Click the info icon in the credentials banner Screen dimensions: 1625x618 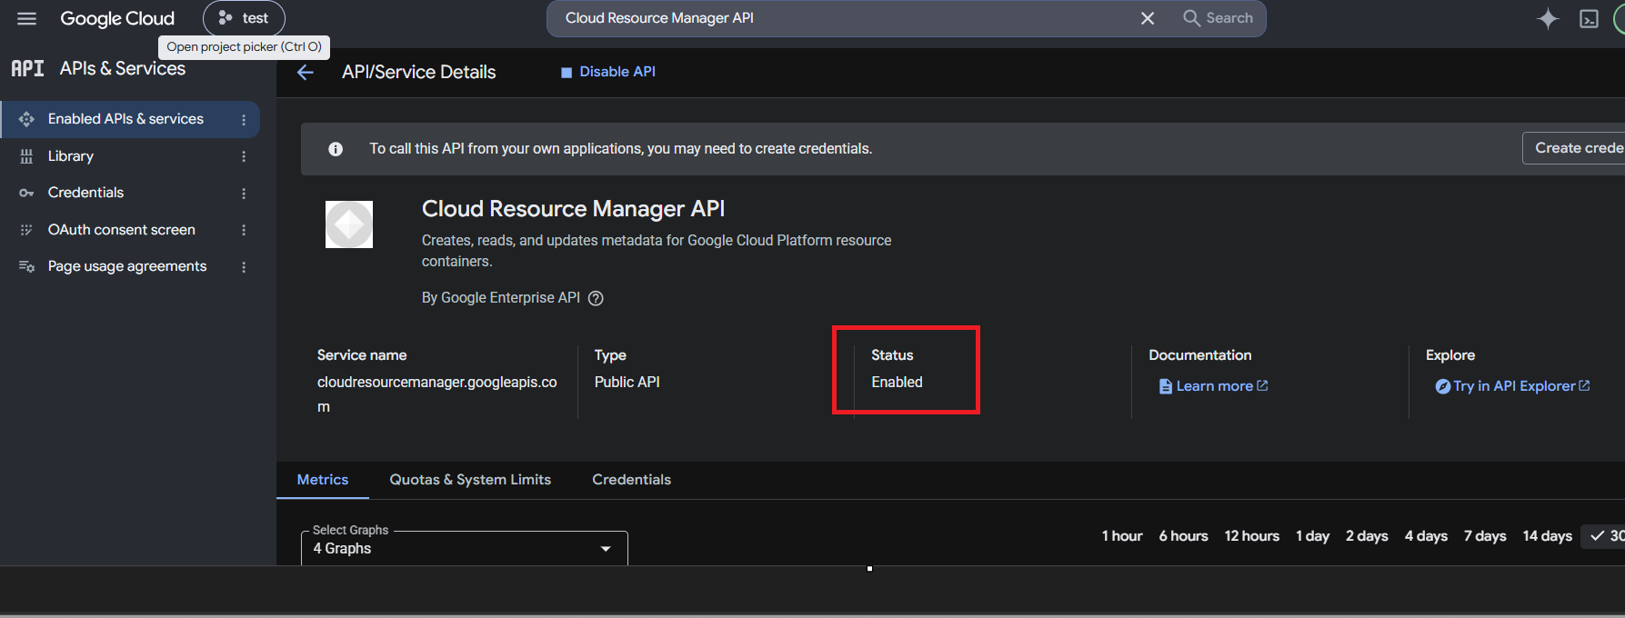tap(336, 149)
